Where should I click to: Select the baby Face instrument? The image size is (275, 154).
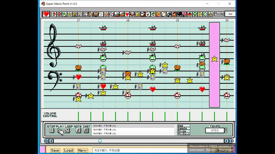point(106,14)
